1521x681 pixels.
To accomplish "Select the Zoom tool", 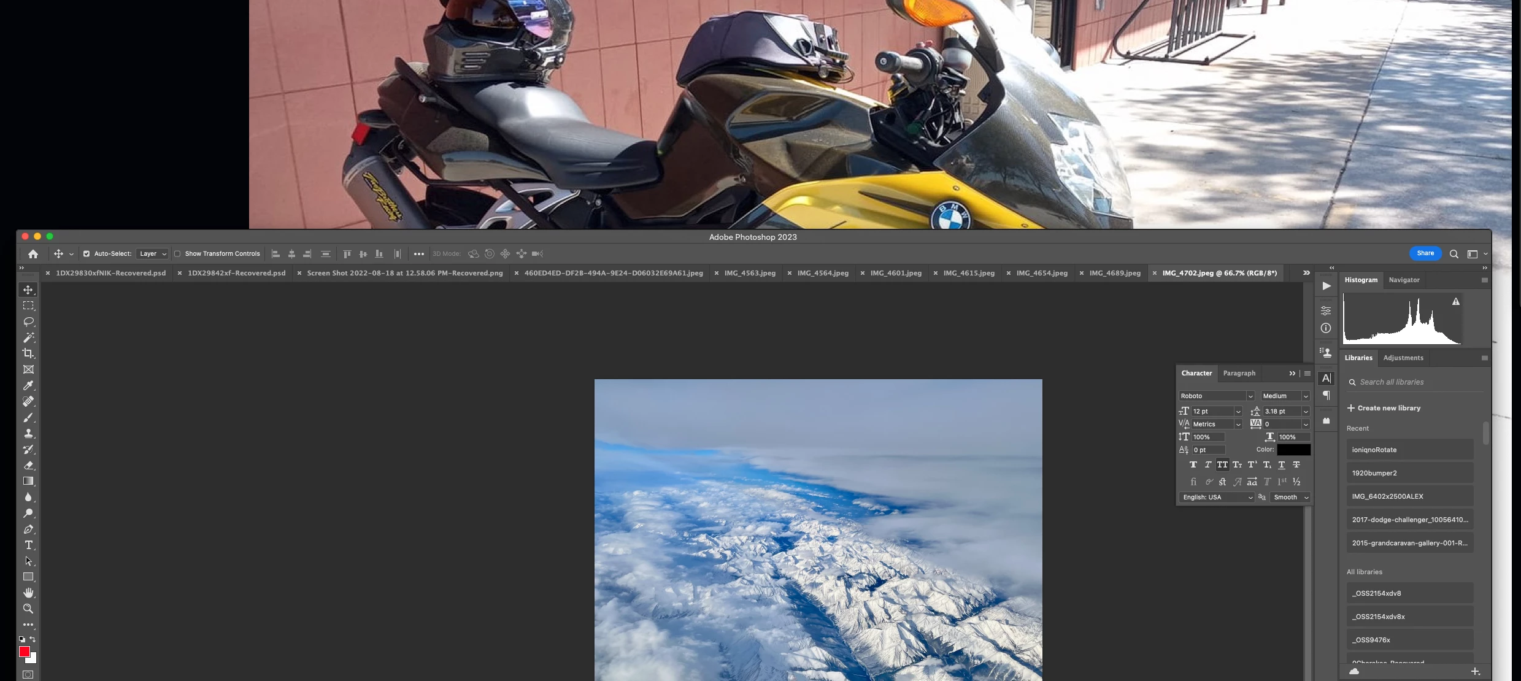I will click(28, 609).
